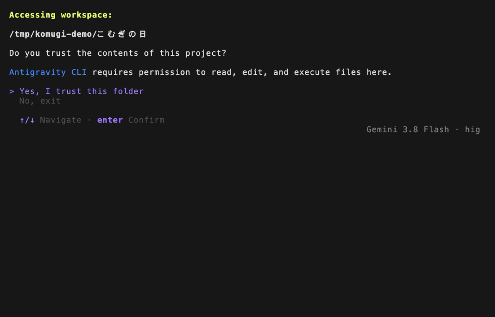Click the > selection caret beside Yes
495x317 pixels.
(12, 91)
